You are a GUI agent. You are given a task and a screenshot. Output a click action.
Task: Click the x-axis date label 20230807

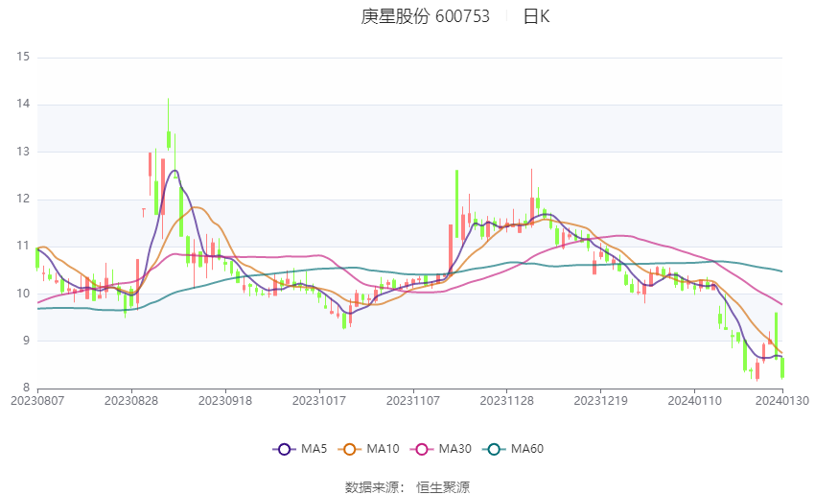[37, 401]
